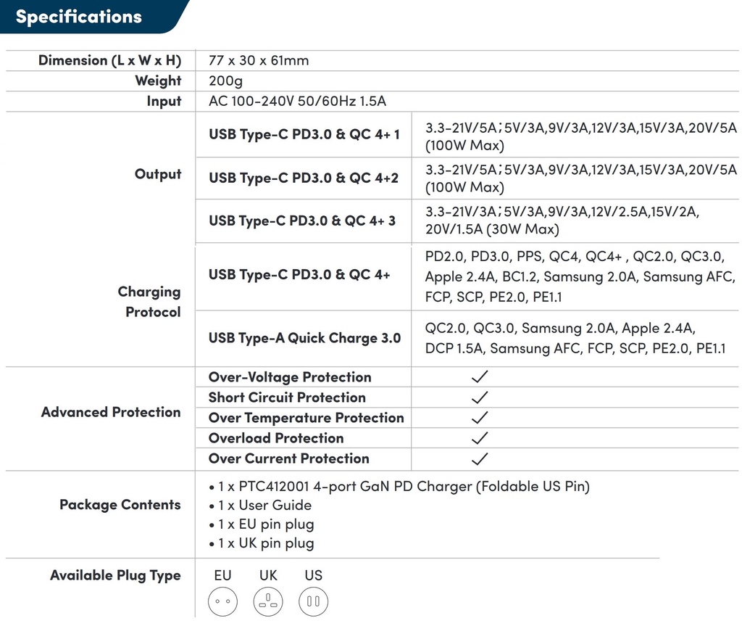Select the 'Dimension (L x W x H)' label
The image size is (742, 634).
[110, 61]
